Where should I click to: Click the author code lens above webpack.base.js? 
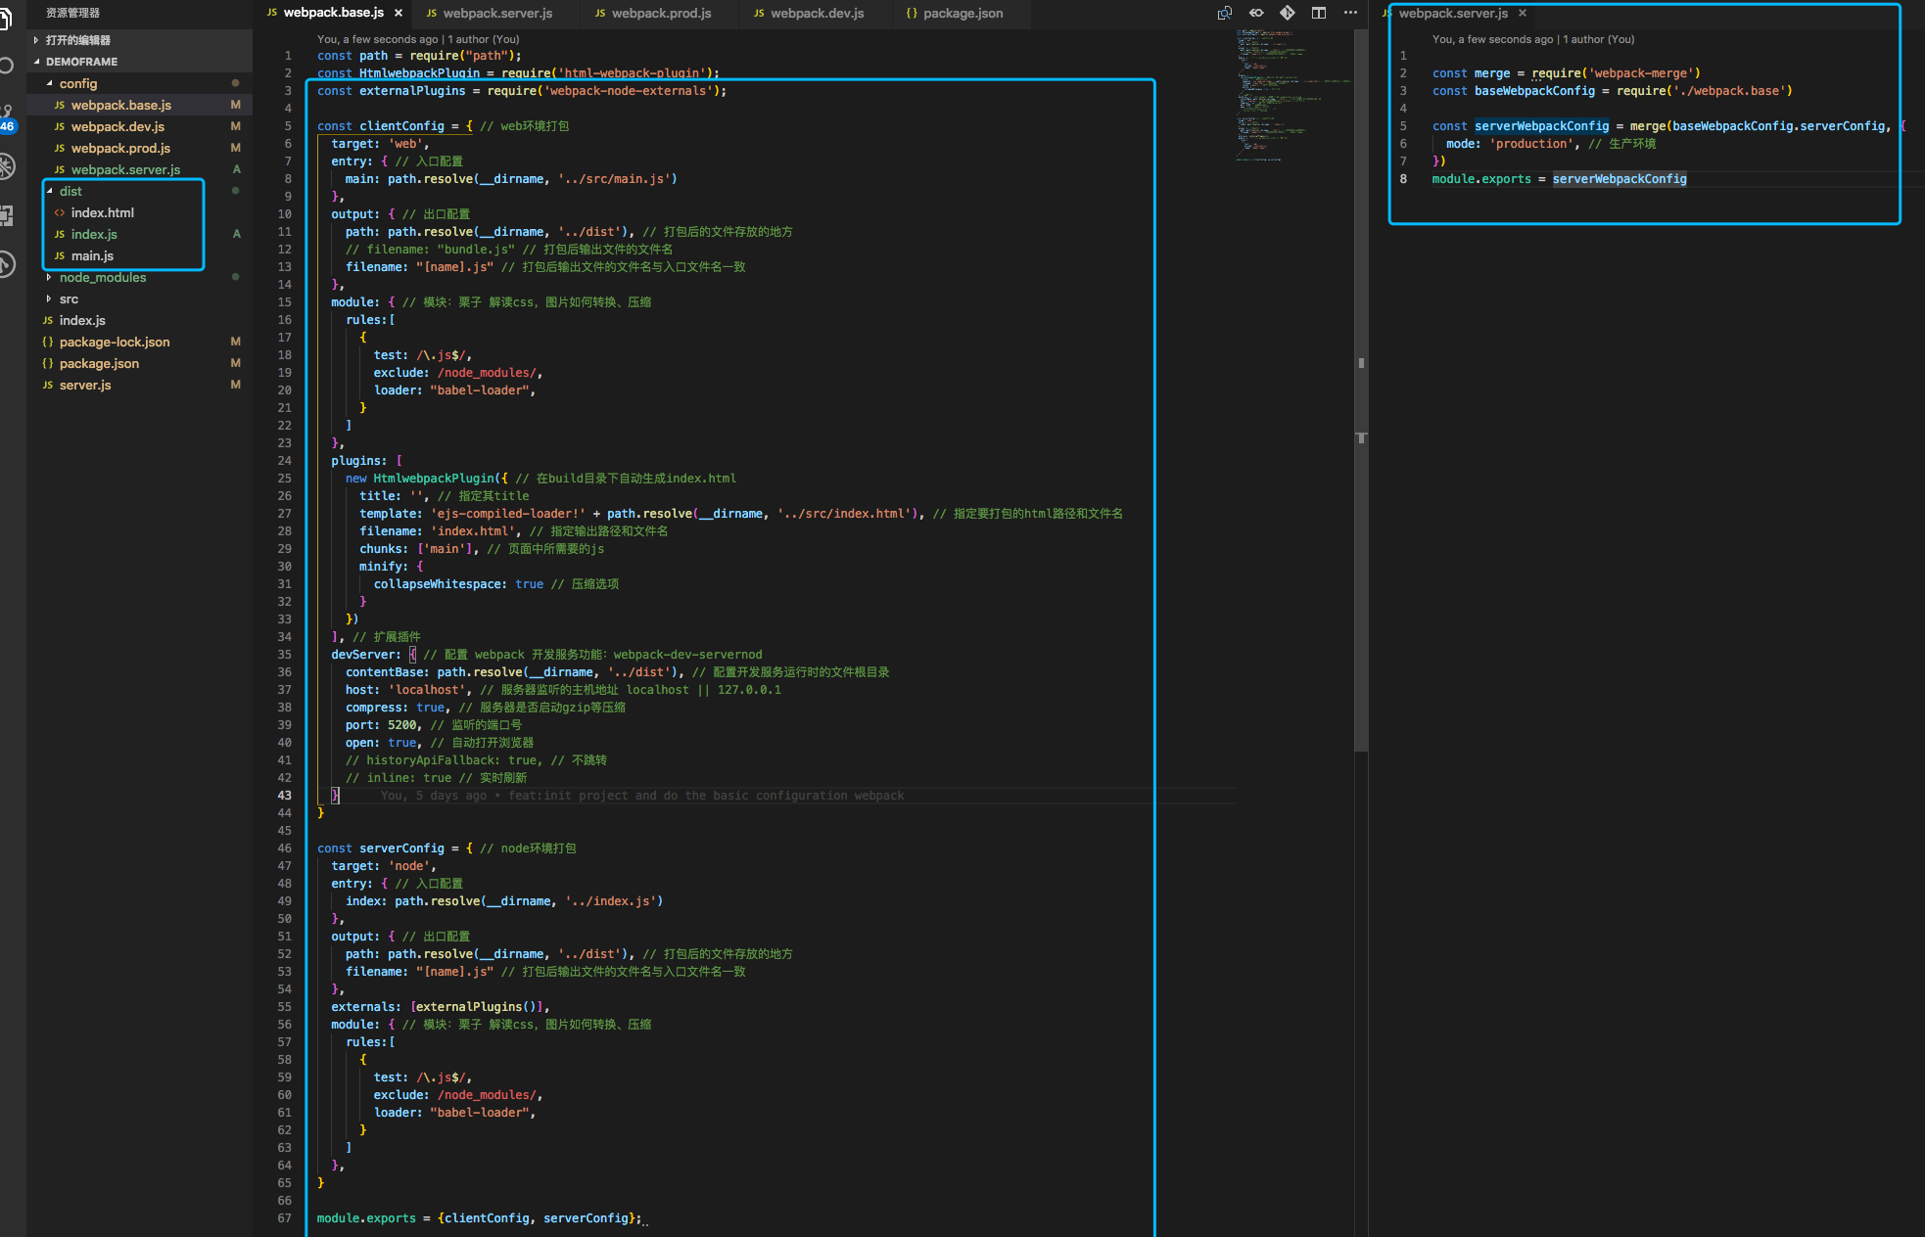coord(418,39)
